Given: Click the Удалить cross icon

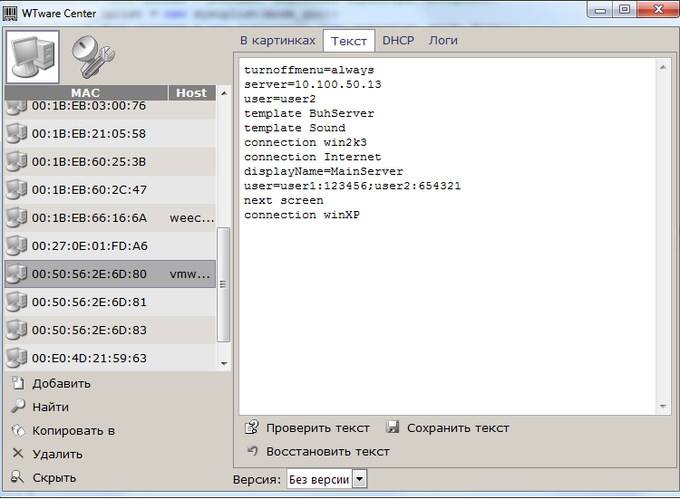Looking at the screenshot, I should point(18,454).
